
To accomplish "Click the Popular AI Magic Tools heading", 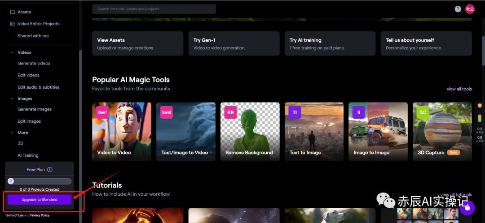I will coord(131,80).
